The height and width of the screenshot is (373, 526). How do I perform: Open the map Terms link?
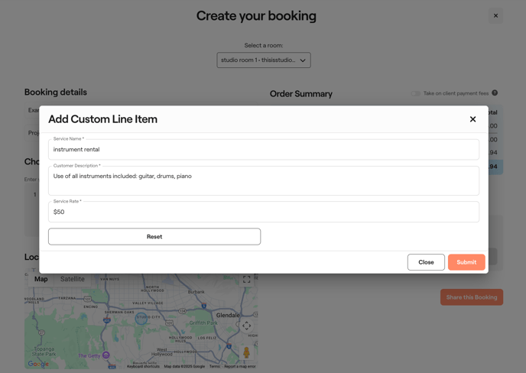click(x=214, y=366)
